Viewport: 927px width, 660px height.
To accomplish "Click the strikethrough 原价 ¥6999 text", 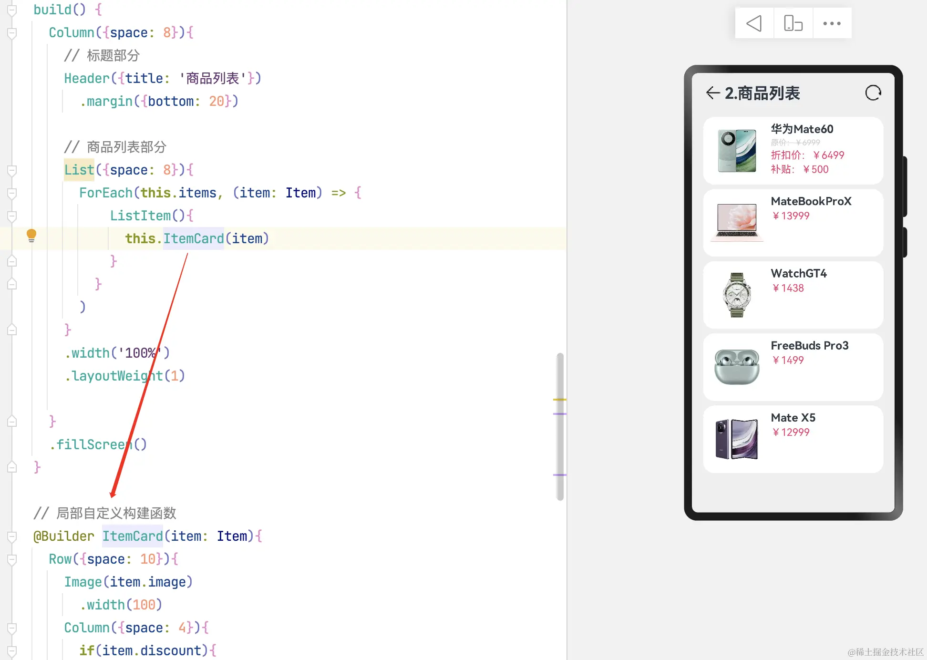I will [795, 142].
